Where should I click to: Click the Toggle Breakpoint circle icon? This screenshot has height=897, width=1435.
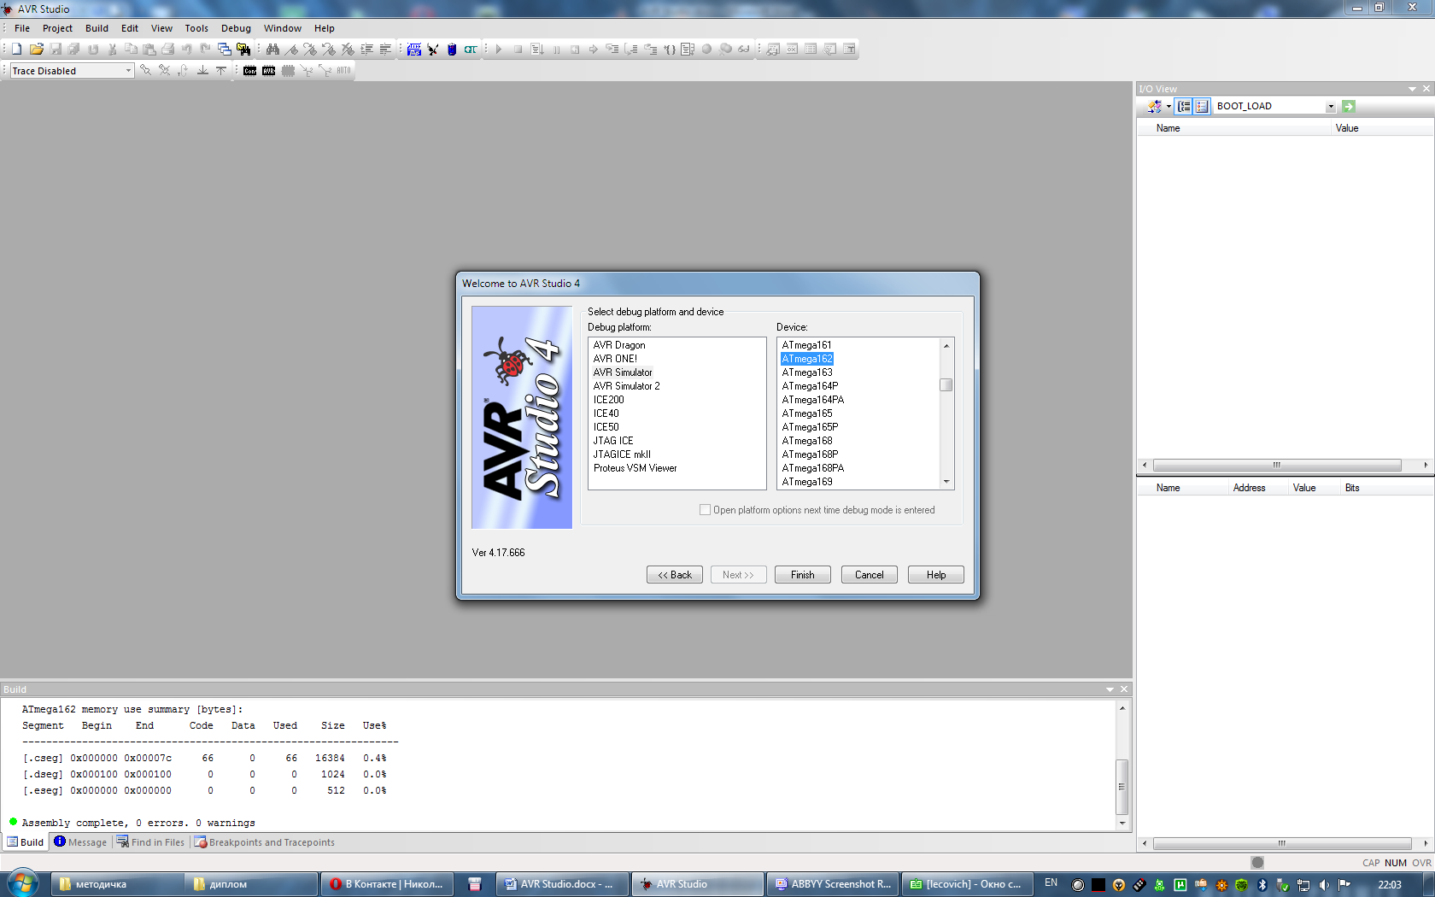(706, 50)
